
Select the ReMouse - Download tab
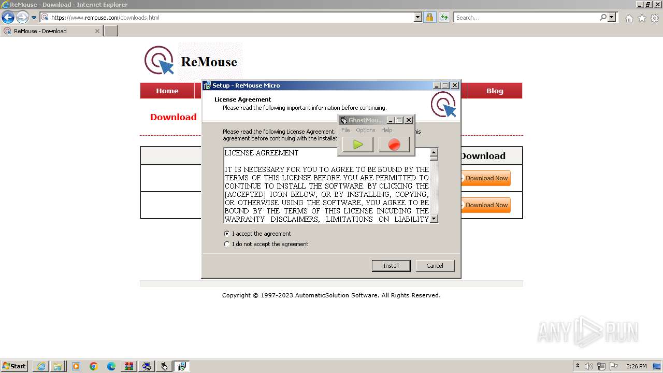(x=51, y=31)
